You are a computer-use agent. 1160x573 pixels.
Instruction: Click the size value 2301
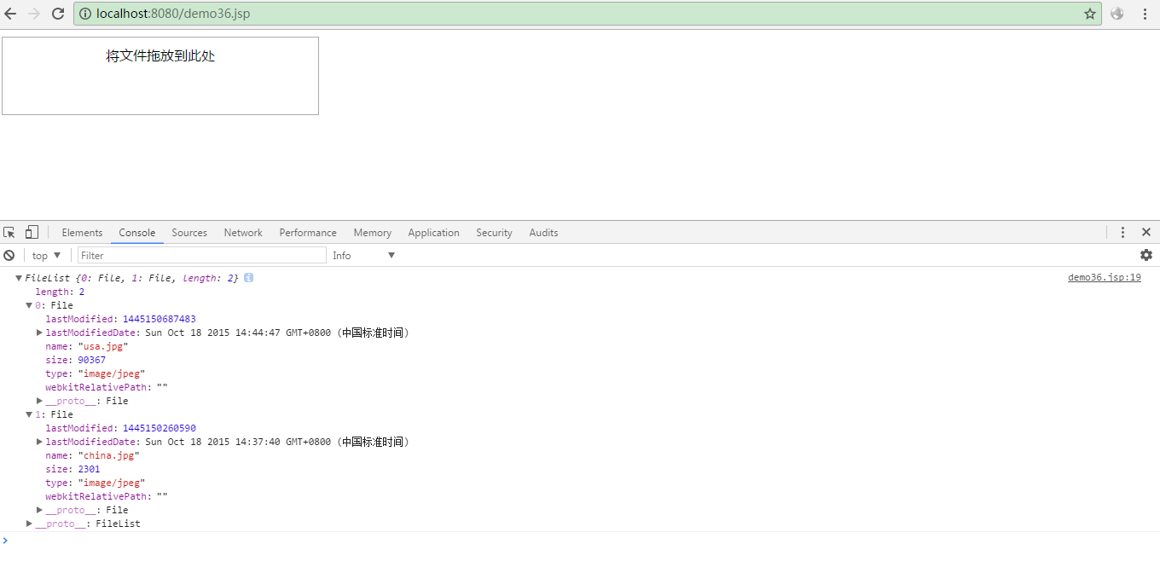[89, 469]
